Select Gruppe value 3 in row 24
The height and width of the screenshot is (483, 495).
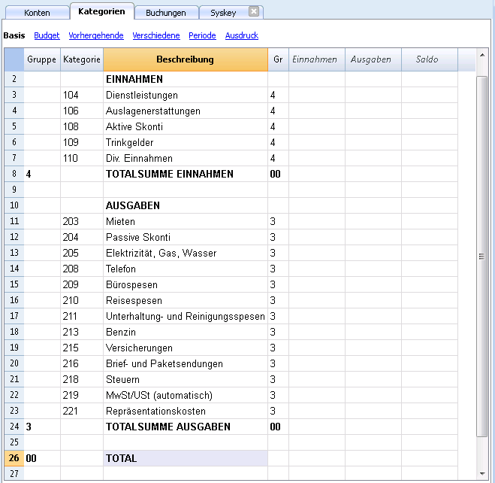tap(42, 427)
